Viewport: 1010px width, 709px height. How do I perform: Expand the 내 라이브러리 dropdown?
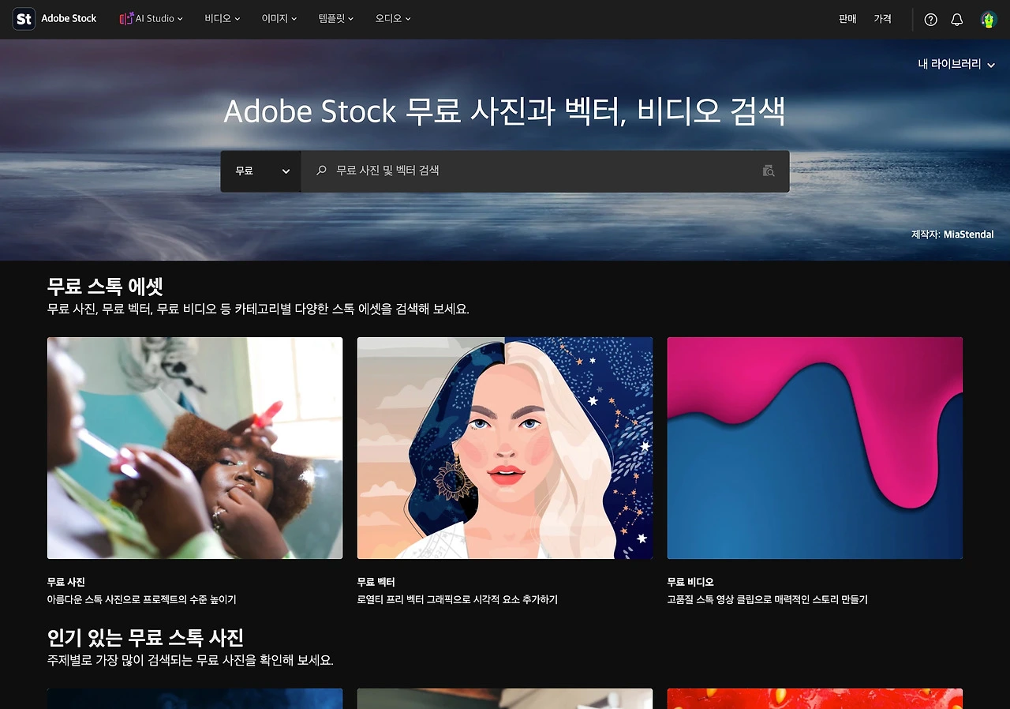956,65
